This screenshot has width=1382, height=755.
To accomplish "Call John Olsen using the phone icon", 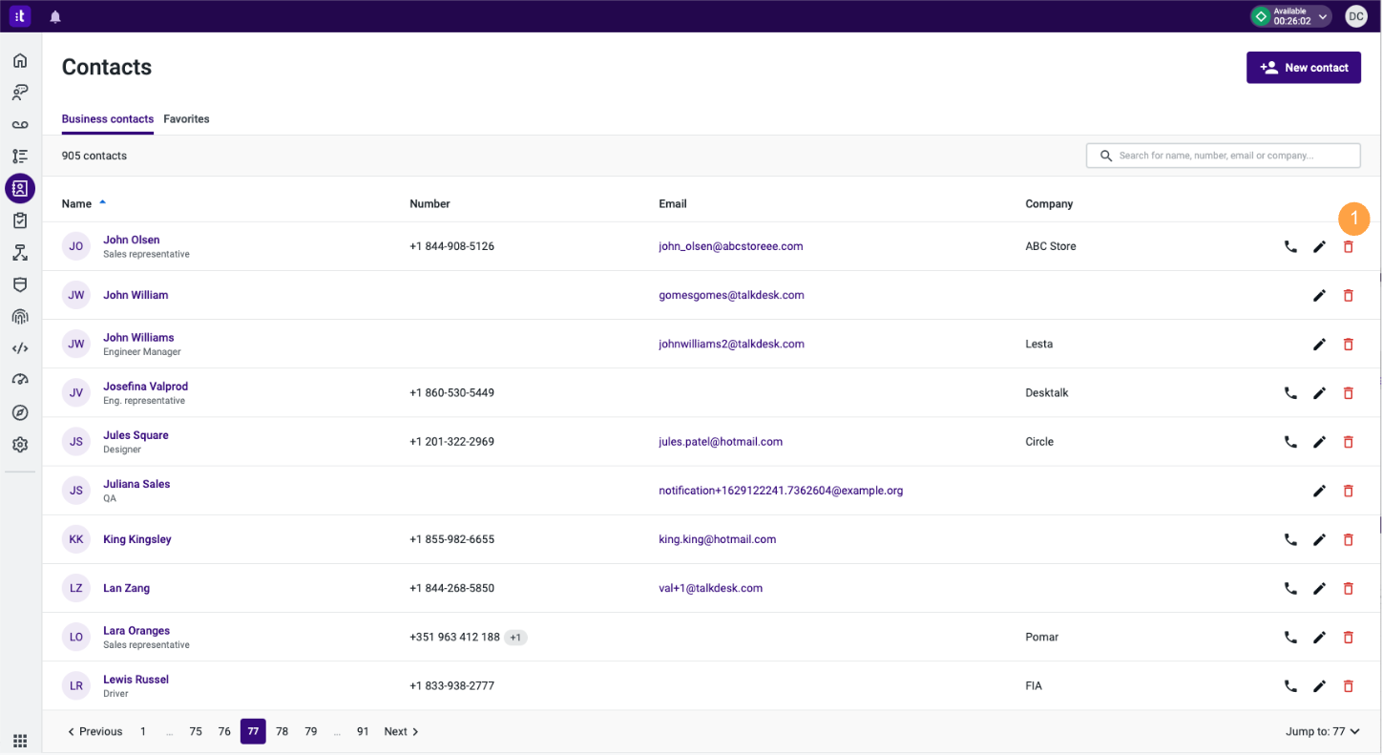I will tap(1290, 246).
